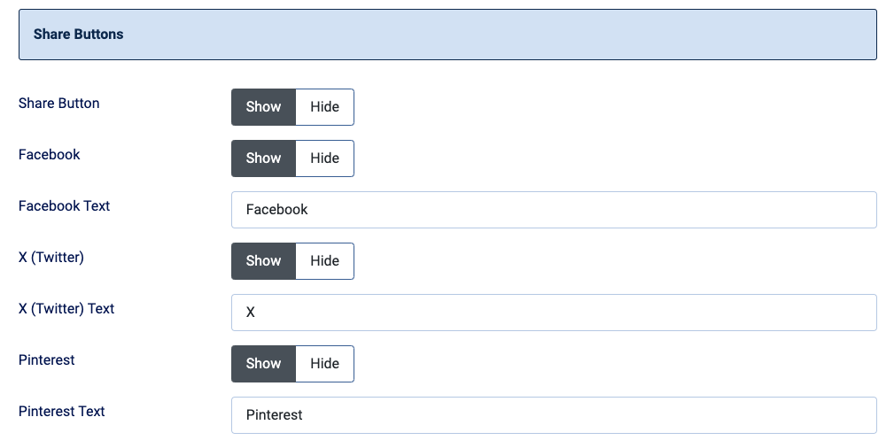This screenshot has width=894, height=448.
Task: Focus the Facebook Text input field
Action: [554, 210]
